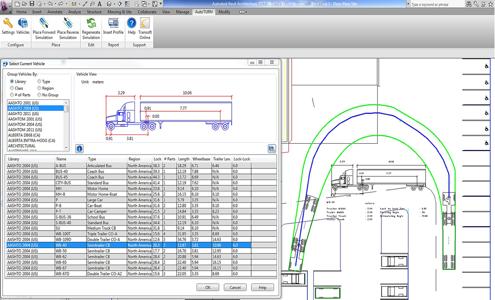Image resolution: width=495 pixels, height=300 pixels.
Task: Click the vehicle info icon below the preview
Action: click(x=79, y=149)
